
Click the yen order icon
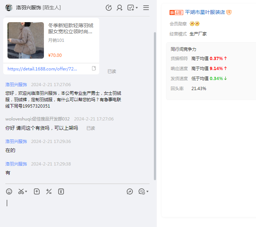[61, 191]
